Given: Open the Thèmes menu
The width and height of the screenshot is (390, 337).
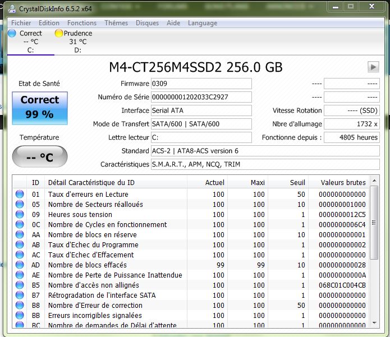Looking at the screenshot, I should tap(116, 23).
